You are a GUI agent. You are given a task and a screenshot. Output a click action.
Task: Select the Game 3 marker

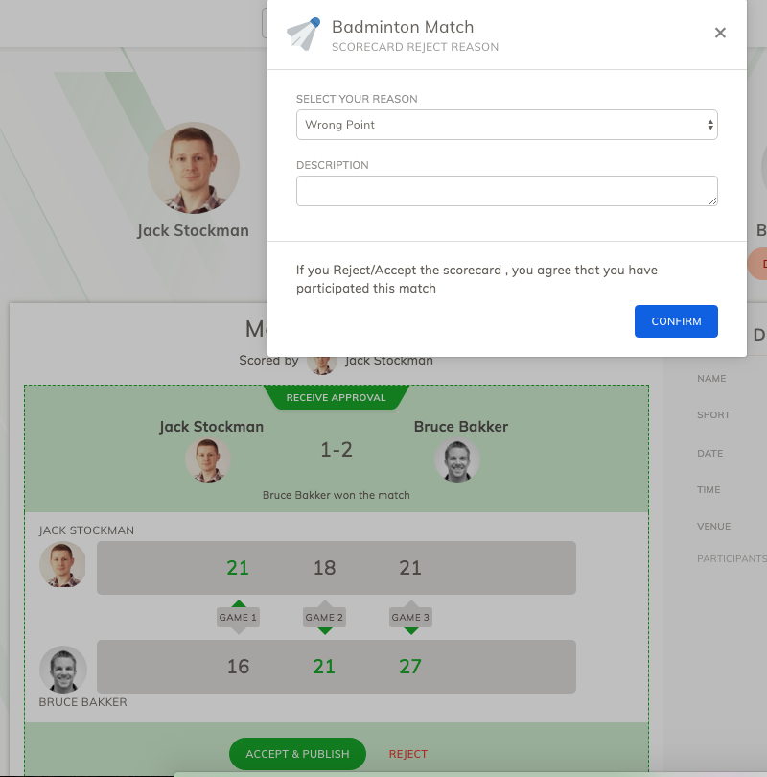coord(410,617)
